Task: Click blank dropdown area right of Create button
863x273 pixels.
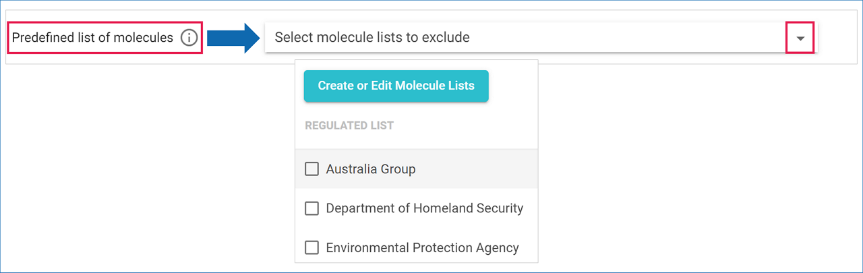Action: 512,86
